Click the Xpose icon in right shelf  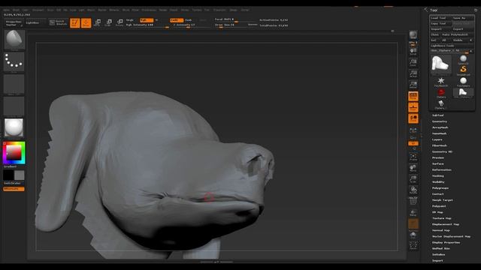click(413, 245)
